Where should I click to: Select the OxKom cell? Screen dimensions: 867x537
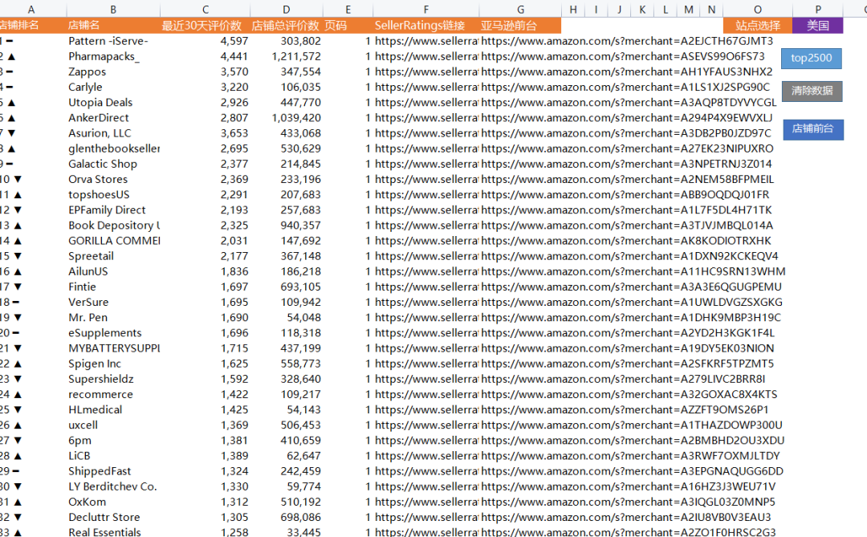point(113,502)
